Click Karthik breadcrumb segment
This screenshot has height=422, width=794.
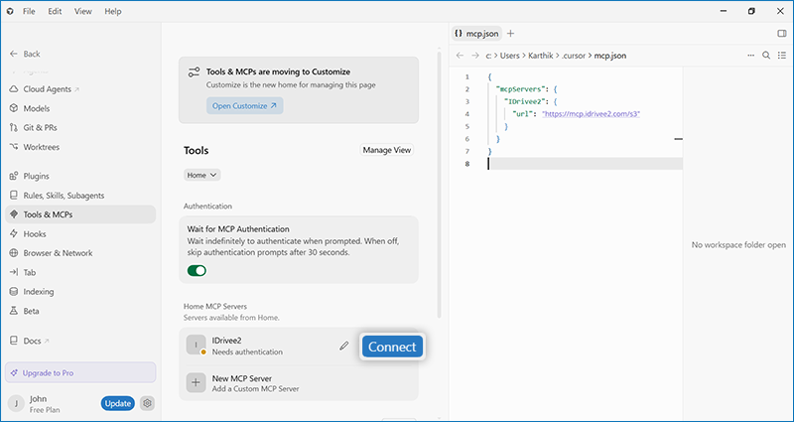click(542, 56)
